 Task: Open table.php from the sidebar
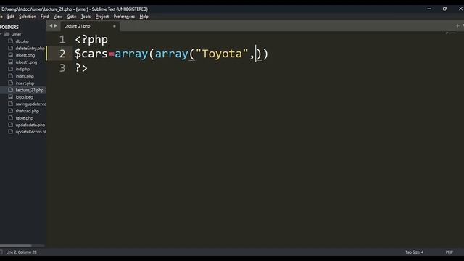(x=24, y=117)
